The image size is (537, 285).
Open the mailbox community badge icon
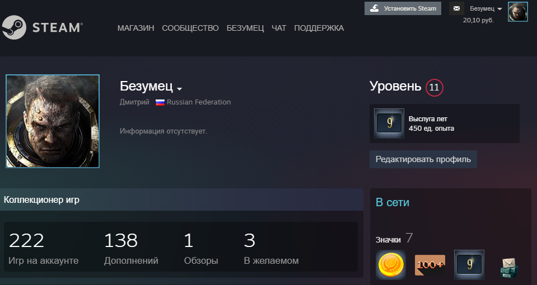pos(508,268)
